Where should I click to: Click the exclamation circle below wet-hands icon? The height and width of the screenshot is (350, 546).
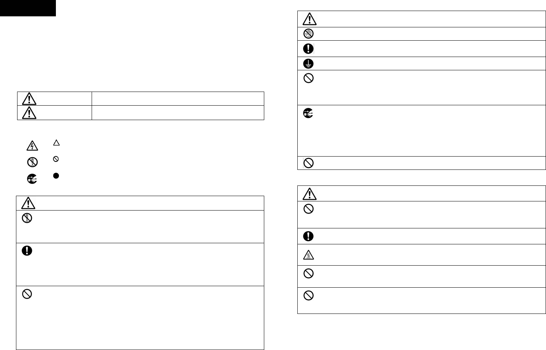(309, 49)
